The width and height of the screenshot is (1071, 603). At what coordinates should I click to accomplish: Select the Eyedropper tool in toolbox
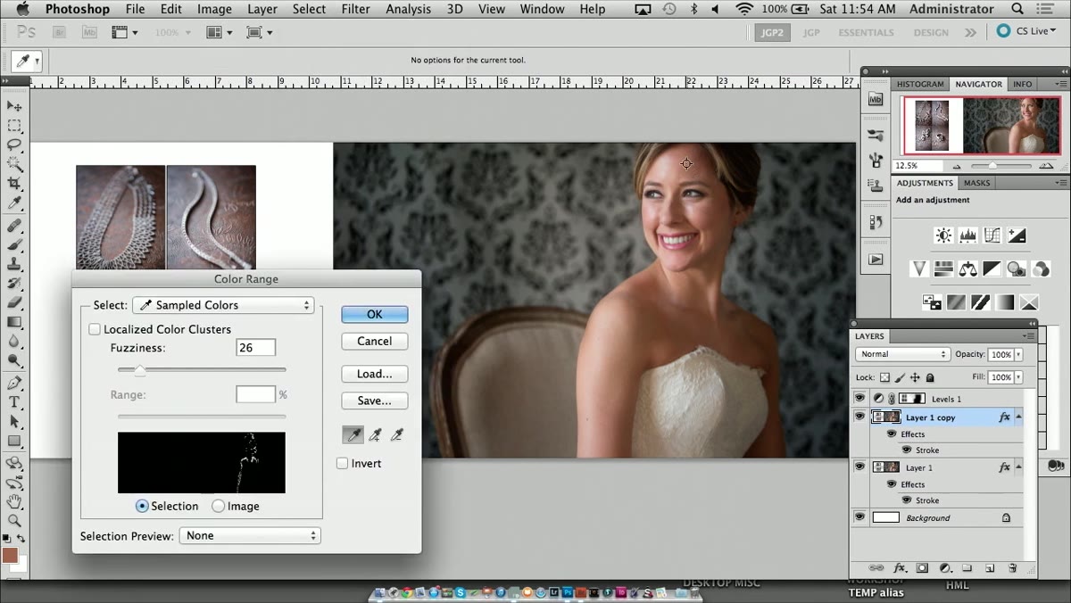[14, 203]
